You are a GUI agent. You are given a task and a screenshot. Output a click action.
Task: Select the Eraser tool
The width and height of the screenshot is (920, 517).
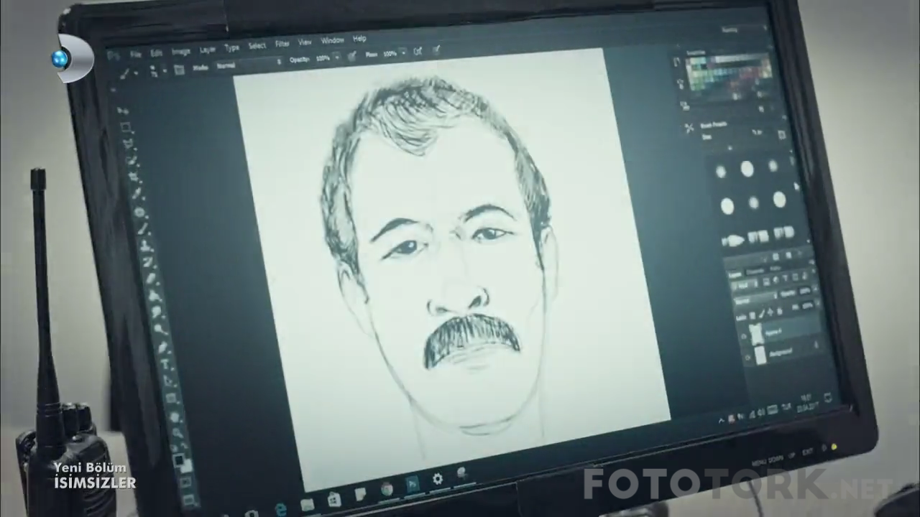(151, 279)
